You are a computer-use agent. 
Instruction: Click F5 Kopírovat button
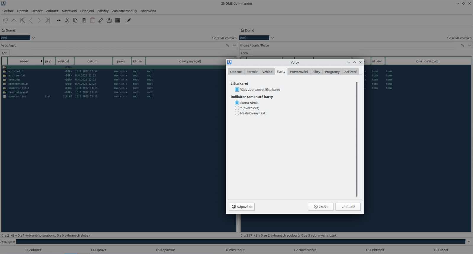tap(165, 250)
